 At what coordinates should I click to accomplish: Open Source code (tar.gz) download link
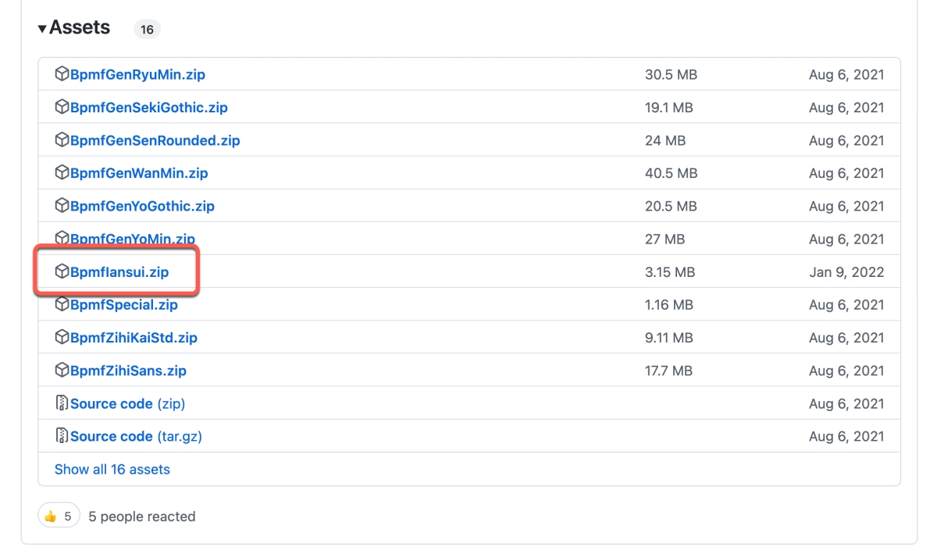[136, 436]
